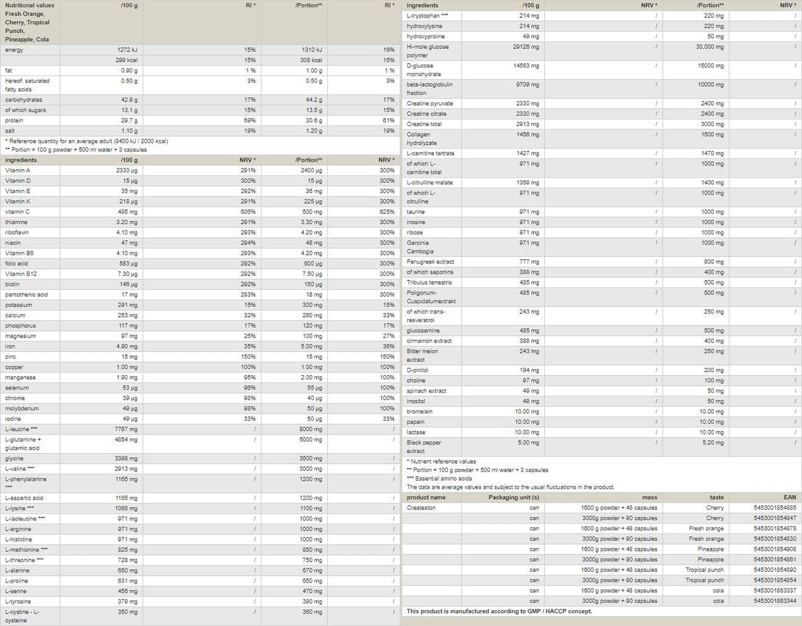This screenshot has width=802, height=626.
Task: Select the 'Hi-mole glucose polymer' label
Action: [x=427, y=52]
